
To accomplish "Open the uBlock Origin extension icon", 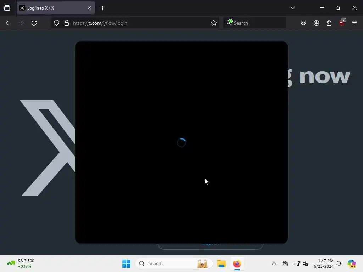I will 342,22.
